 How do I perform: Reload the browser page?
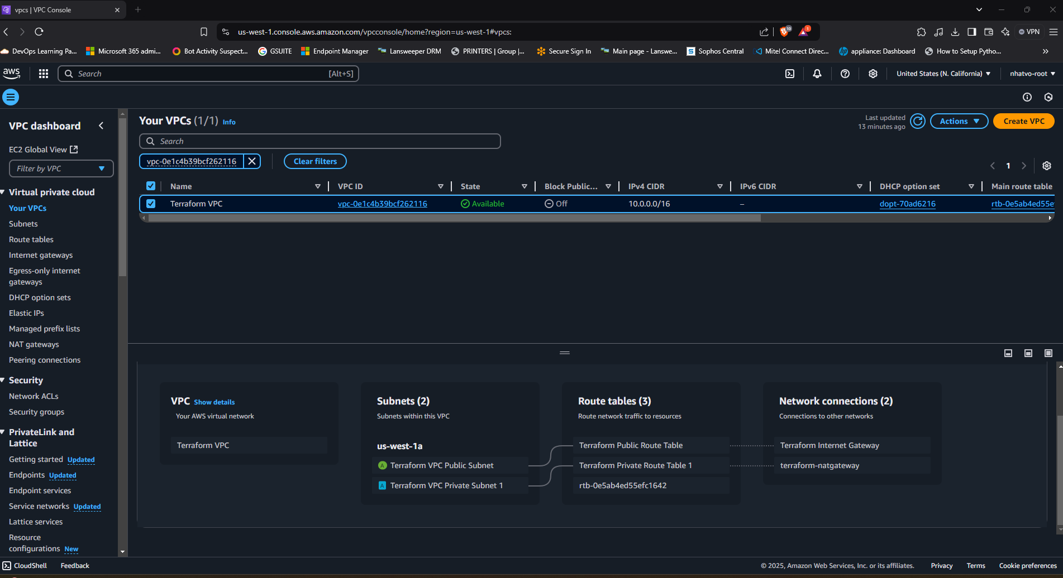click(x=39, y=32)
